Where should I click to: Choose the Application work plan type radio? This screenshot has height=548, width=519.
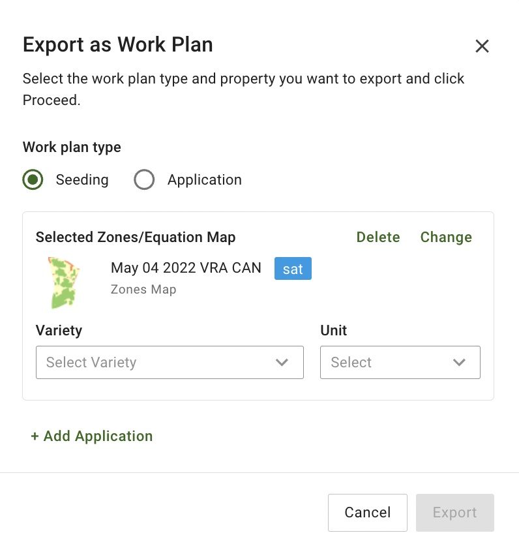coord(144,180)
